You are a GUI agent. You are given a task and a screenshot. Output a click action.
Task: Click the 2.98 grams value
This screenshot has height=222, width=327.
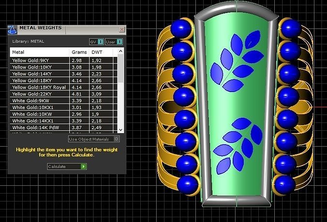point(76,60)
